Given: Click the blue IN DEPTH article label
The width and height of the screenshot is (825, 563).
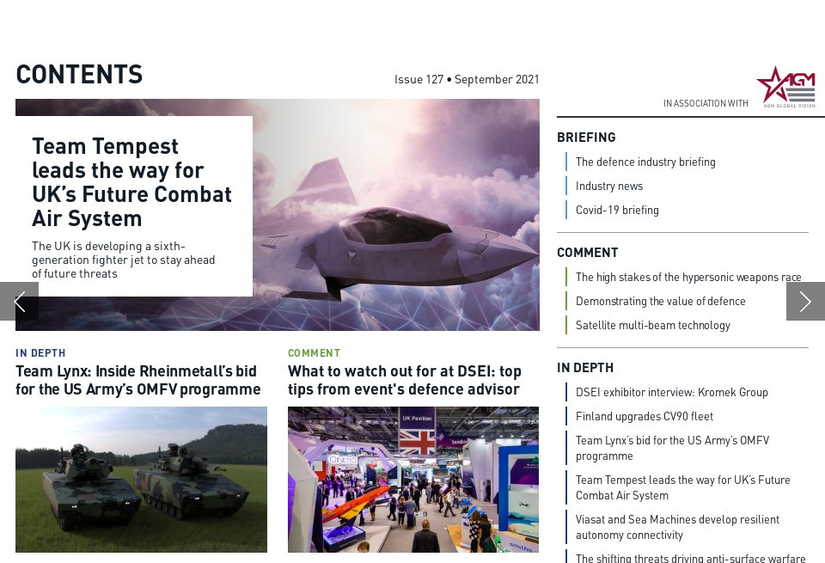Looking at the screenshot, I should pos(40,353).
